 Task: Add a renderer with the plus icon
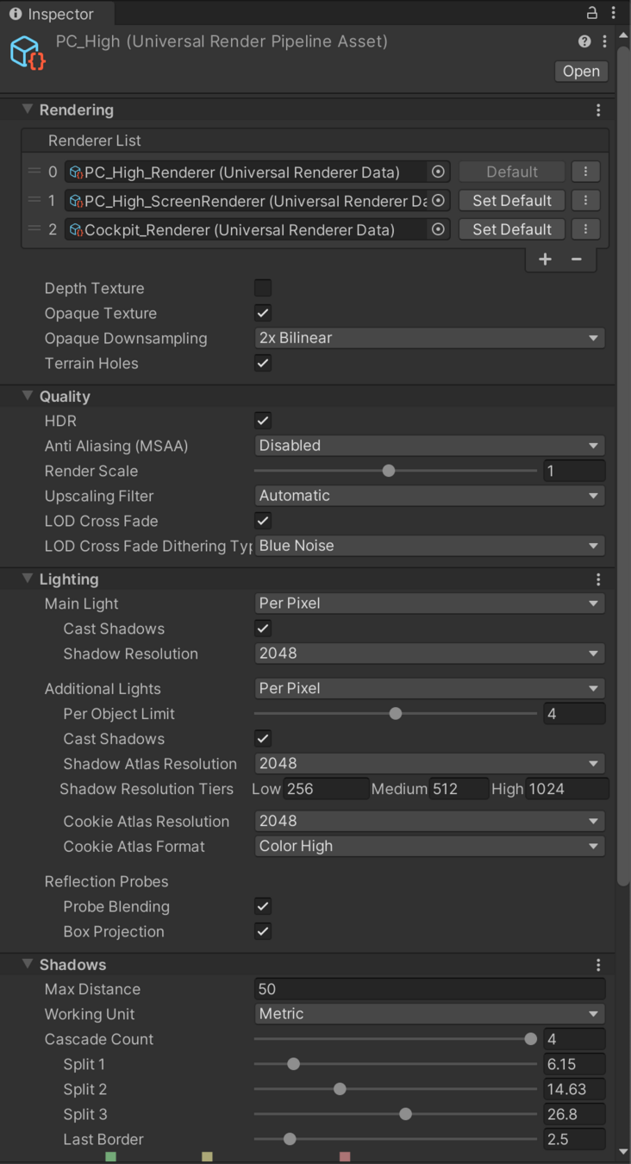[545, 260]
